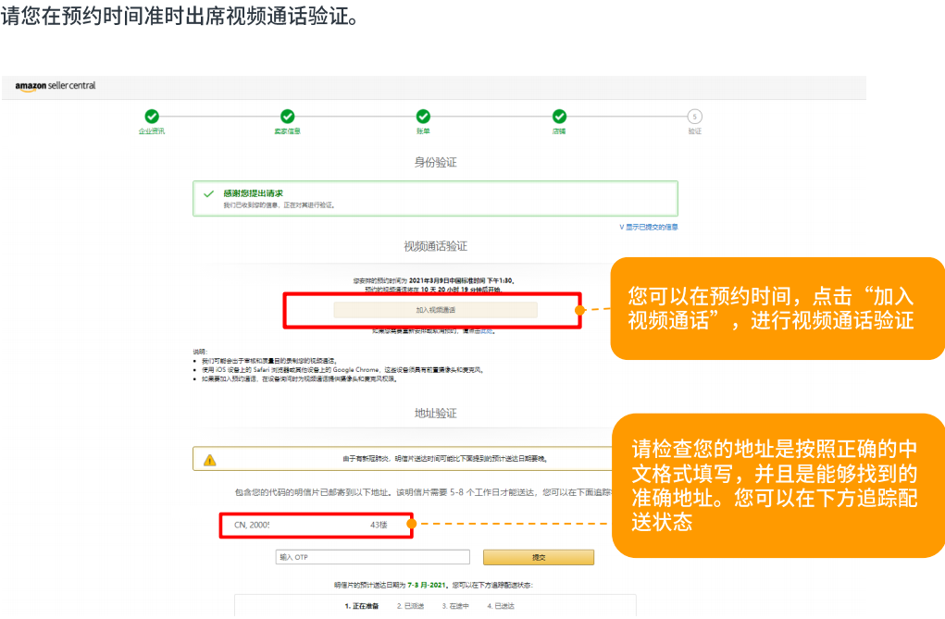
Task: Click the 店铺 step checkmark icon
Action: coord(559,117)
